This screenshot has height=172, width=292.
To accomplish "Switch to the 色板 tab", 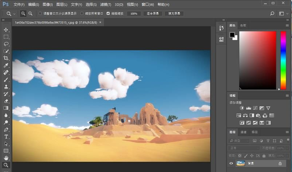I will pos(243,26).
